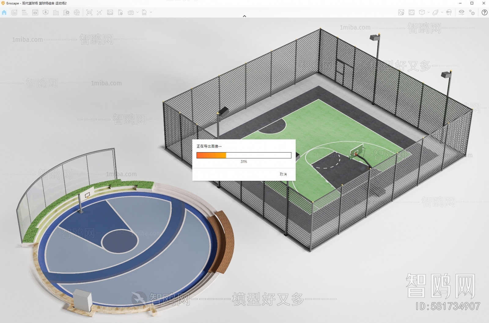Viewport: 489px width, 323px height.
Task: Click the magic wand enhancement icon
Action: (x=99, y=13)
